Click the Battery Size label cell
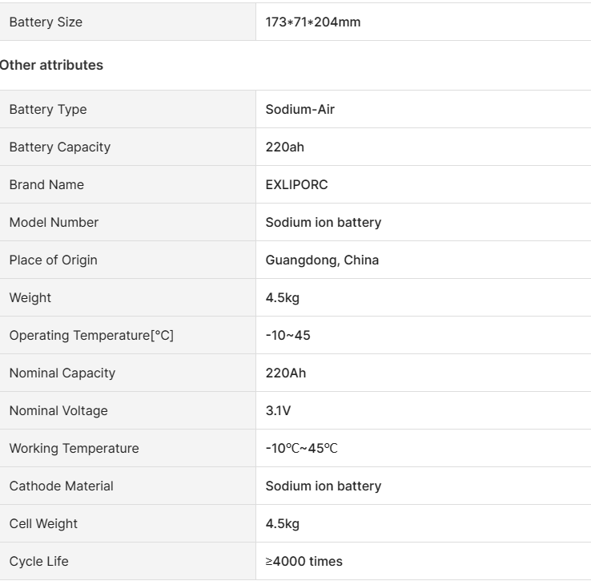This screenshot has width=591, height=585. [46, 22]
